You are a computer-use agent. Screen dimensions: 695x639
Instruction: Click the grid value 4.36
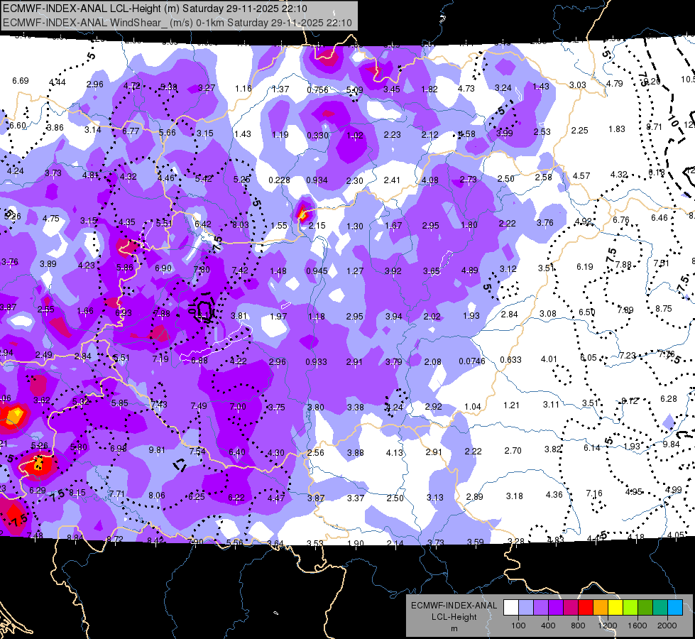click(x=554, y=495)
